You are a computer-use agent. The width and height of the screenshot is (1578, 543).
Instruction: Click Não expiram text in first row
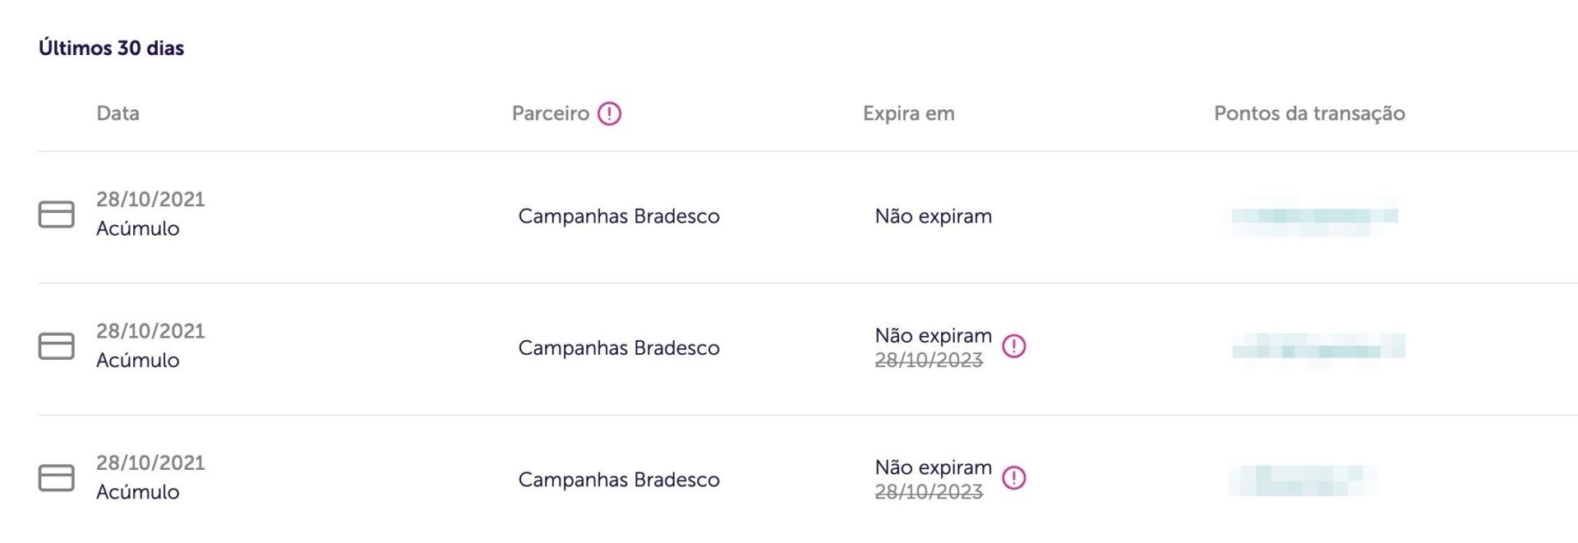(x=934, y=216)
